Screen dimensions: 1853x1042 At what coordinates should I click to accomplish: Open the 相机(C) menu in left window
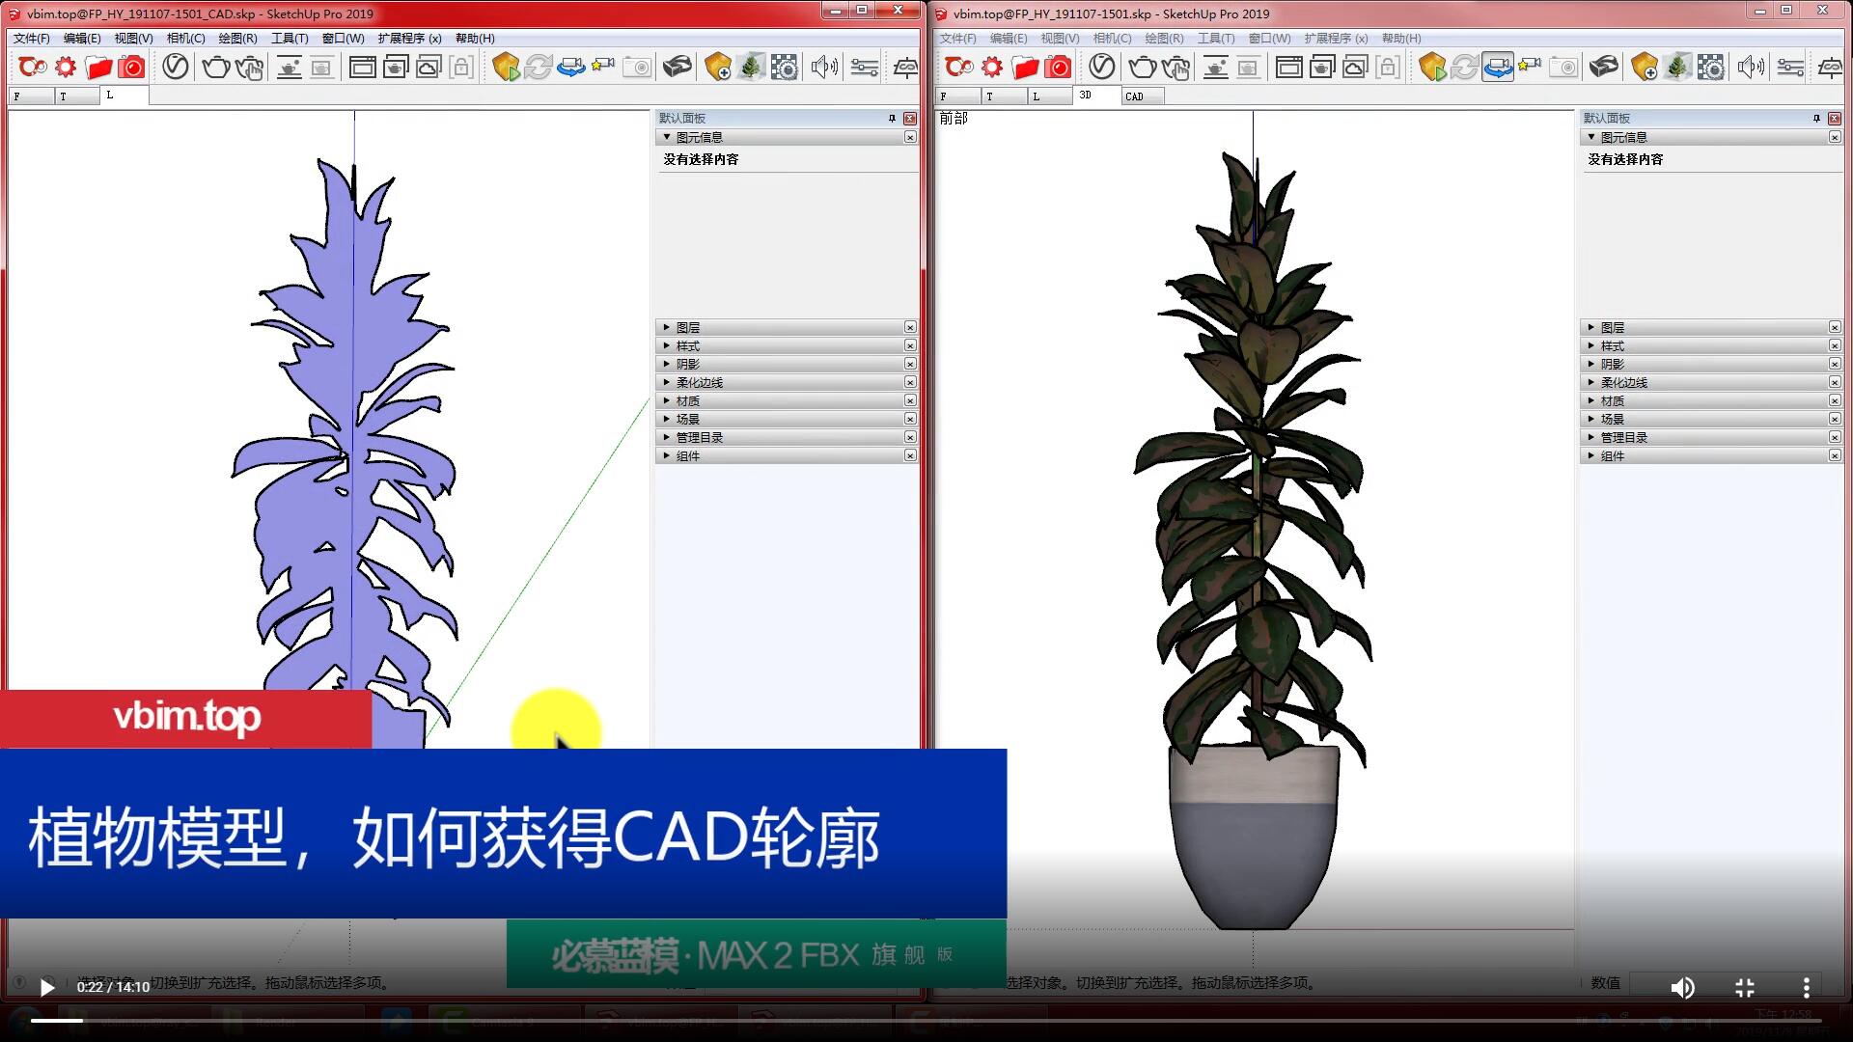(185, 39)
